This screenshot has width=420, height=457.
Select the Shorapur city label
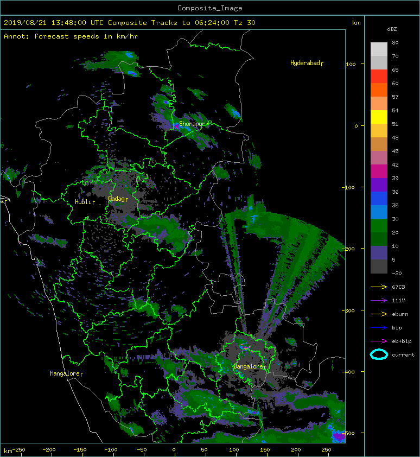click(x=194, y=124)
